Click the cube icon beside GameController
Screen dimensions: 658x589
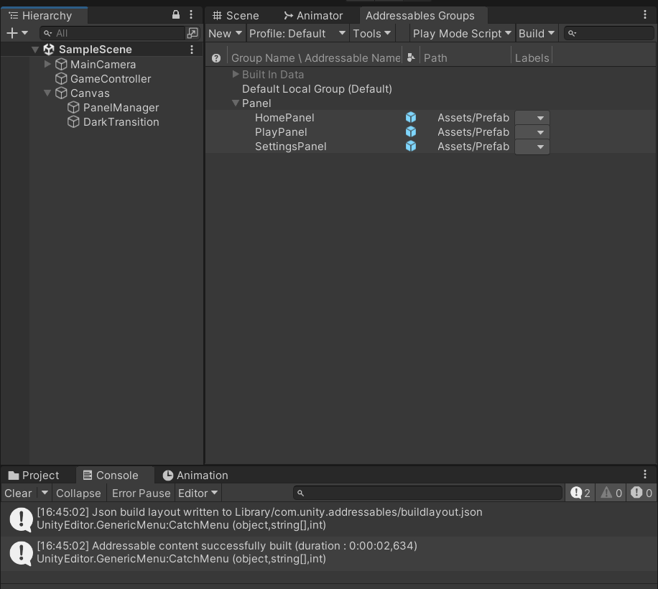tap(61, 78)
